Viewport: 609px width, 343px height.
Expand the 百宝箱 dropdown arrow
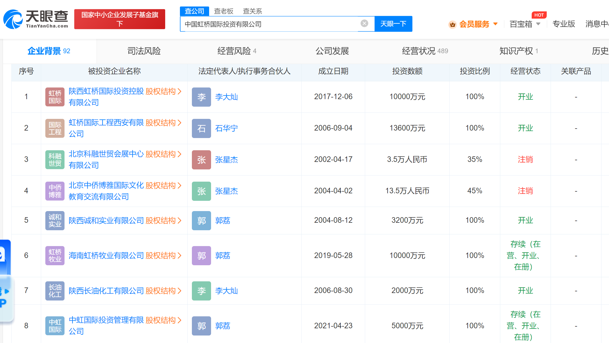(x=538, y=24)
